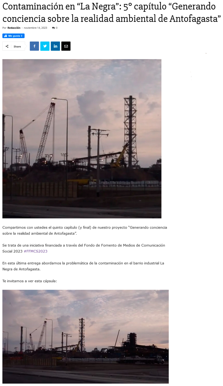This screenshot has width=223, height=386.
Task: Click the 'Te invitamos a ver esta cápsula' text
Action: [30, 281]
